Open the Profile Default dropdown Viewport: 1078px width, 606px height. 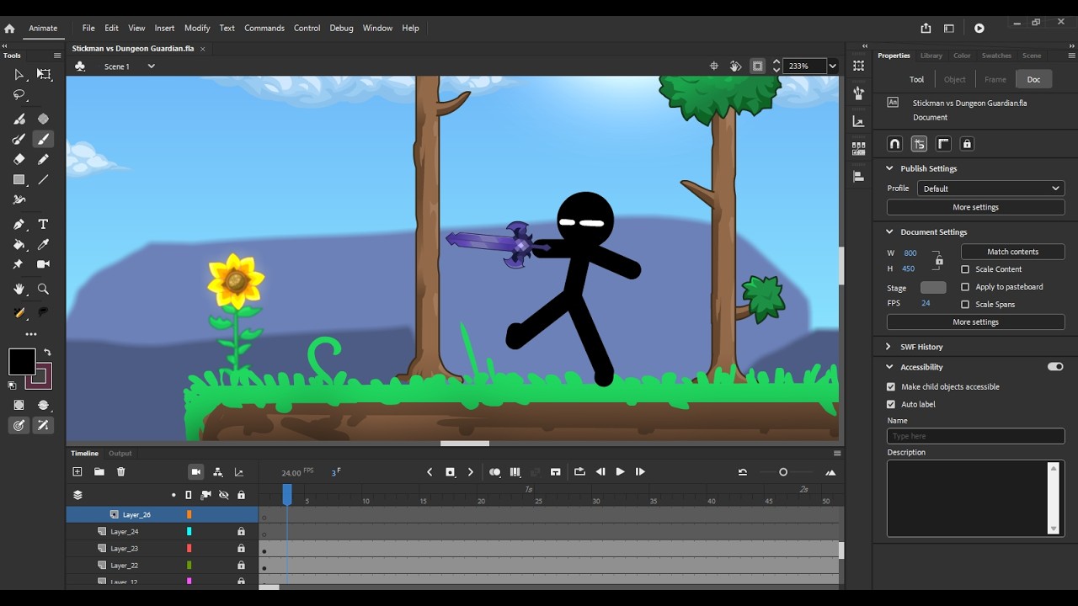pos(991,189)
